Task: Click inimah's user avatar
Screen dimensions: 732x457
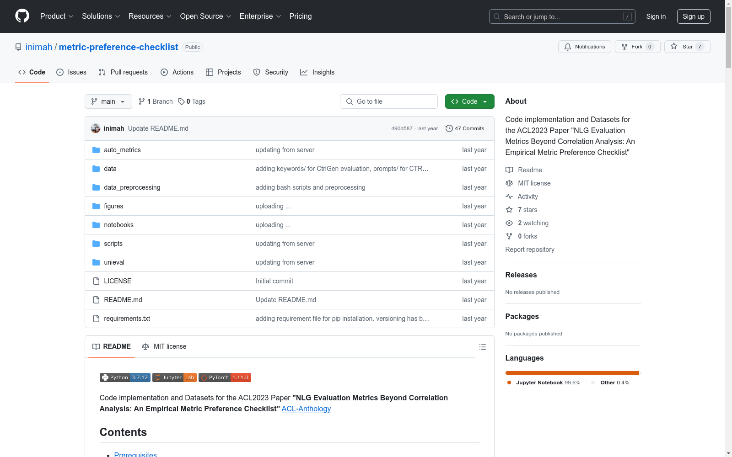Action: click(x=96, y=128)
